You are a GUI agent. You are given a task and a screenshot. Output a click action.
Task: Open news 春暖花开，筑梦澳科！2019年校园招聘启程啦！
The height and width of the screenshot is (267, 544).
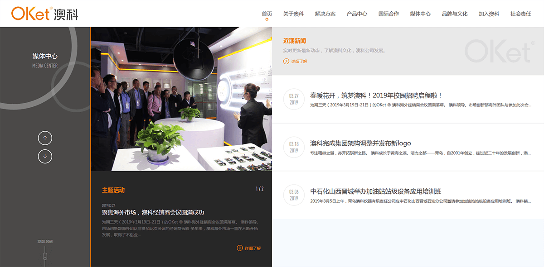[x=376, y=95]
